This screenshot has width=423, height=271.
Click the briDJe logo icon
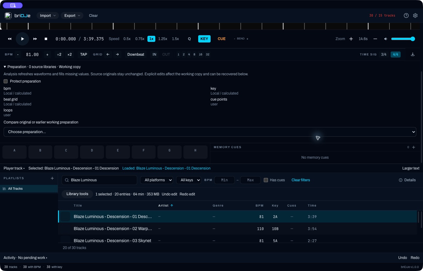8,16
